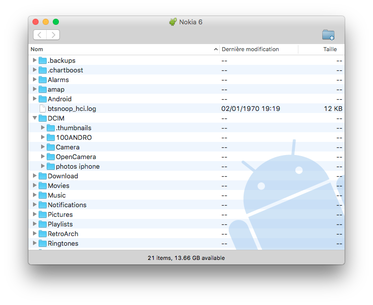The height and width of the screenshot is (305, 373).
Task: Expand the amap folder triangle
Action: point(35,89)
